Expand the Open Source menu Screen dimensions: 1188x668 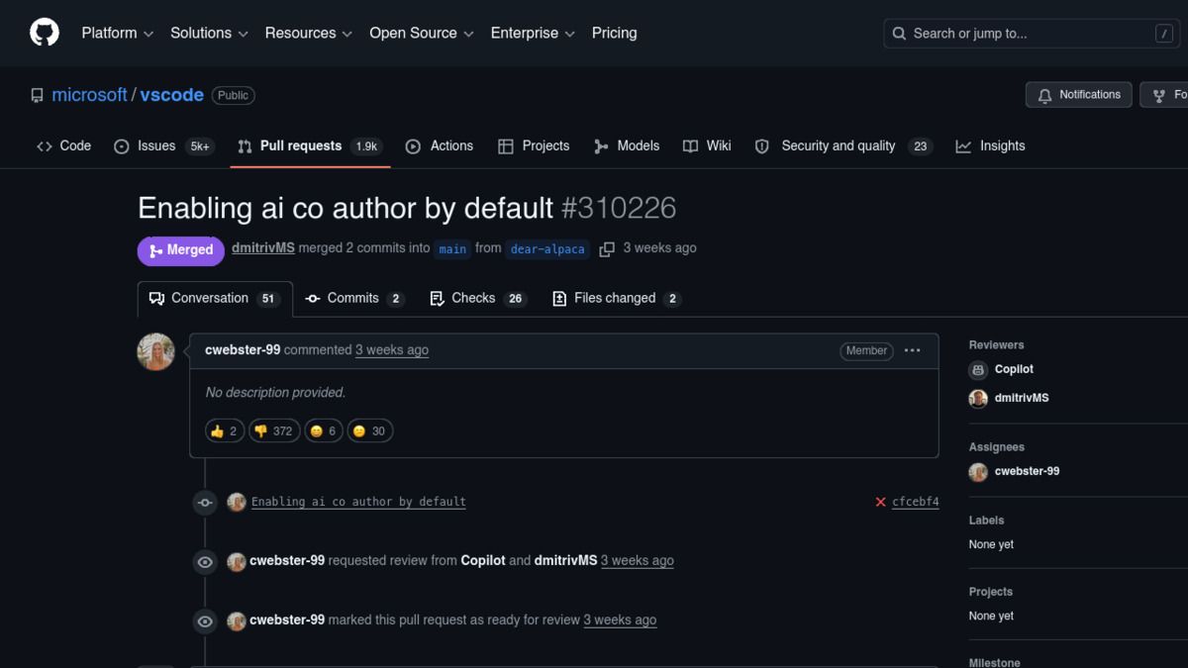(x=422, y=33)
